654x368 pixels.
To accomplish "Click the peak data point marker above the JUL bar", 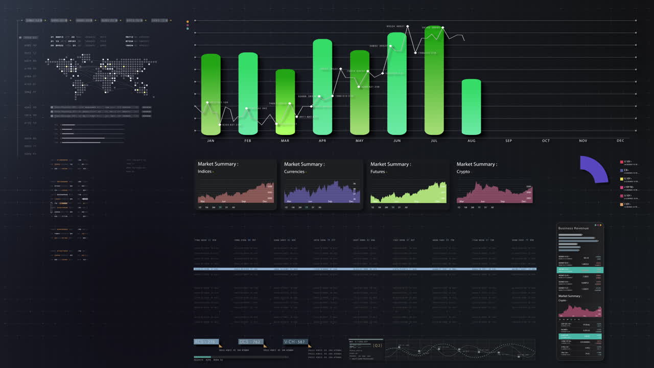I will [x=443, y=28].
